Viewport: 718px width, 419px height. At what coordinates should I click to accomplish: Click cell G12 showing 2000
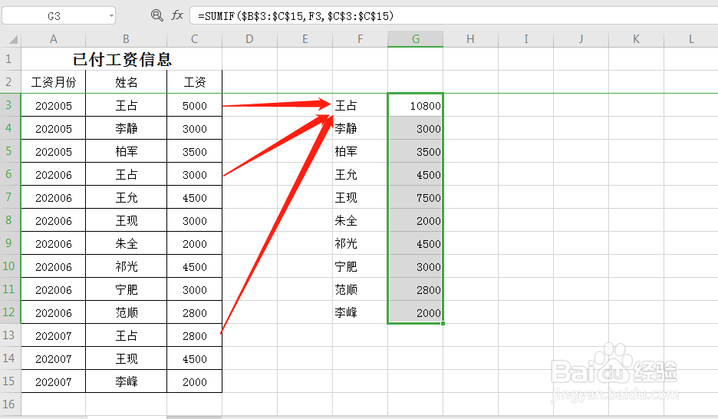coord(415,312)
